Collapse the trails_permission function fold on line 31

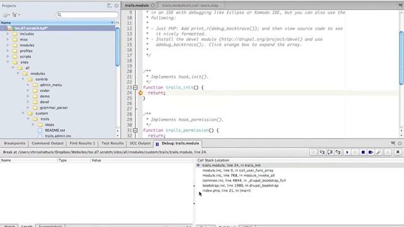pyautogui.click(x=135, y=131)
